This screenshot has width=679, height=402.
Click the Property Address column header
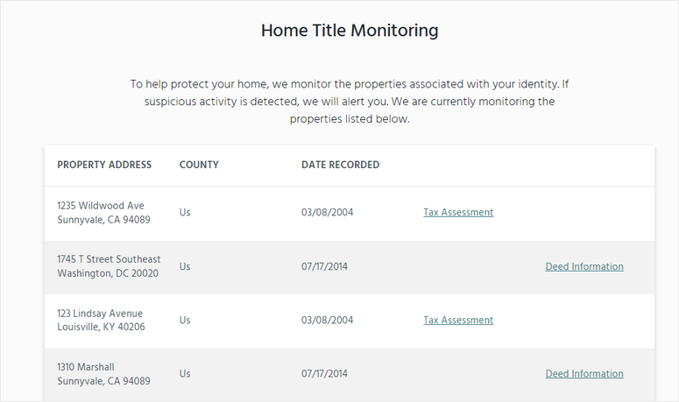(x=104, y=165)
